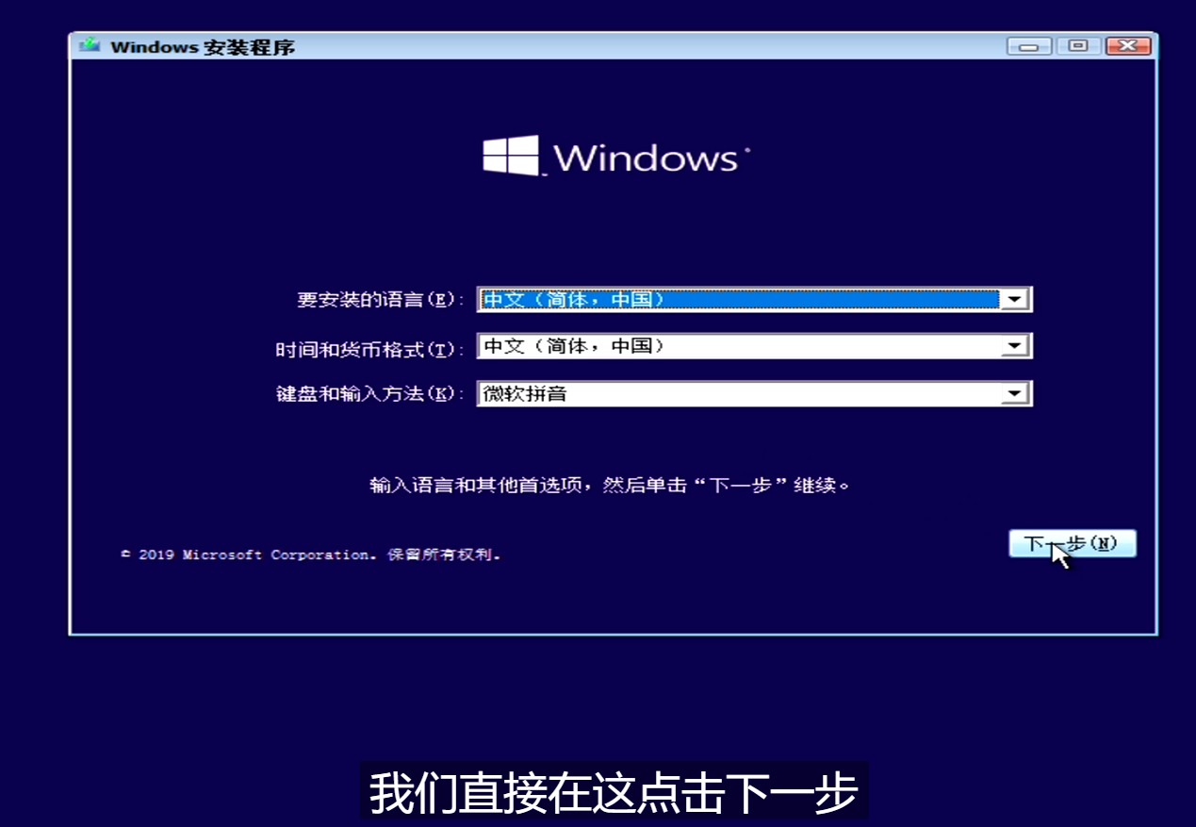This screenshot has width=1196, height=827.
Task: Click the Windows 安装程序 title text
Action: (203, 46)
